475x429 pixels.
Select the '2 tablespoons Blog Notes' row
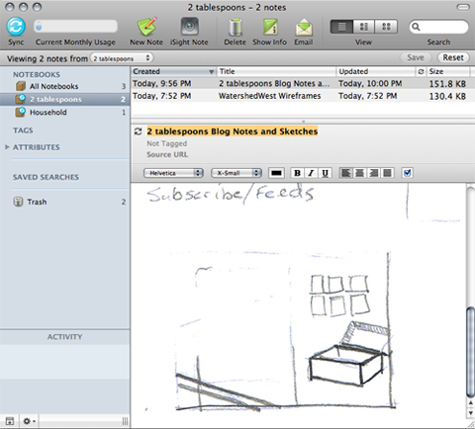(303, 84)
